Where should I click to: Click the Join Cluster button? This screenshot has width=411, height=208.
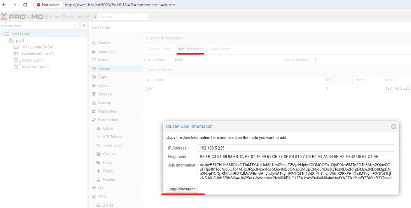point(221,49)
